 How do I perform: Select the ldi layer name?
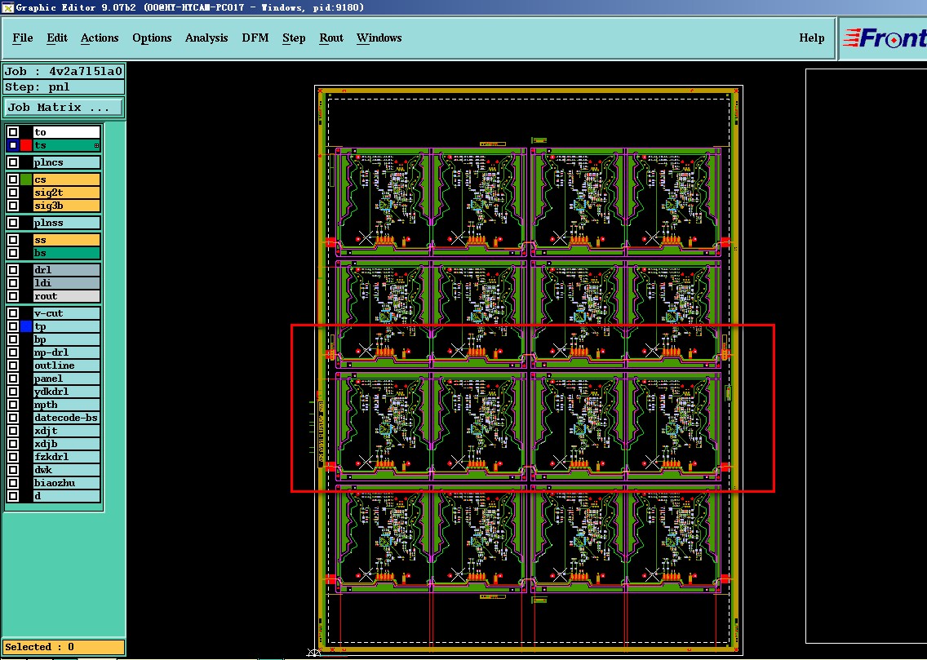pos(66,283)
